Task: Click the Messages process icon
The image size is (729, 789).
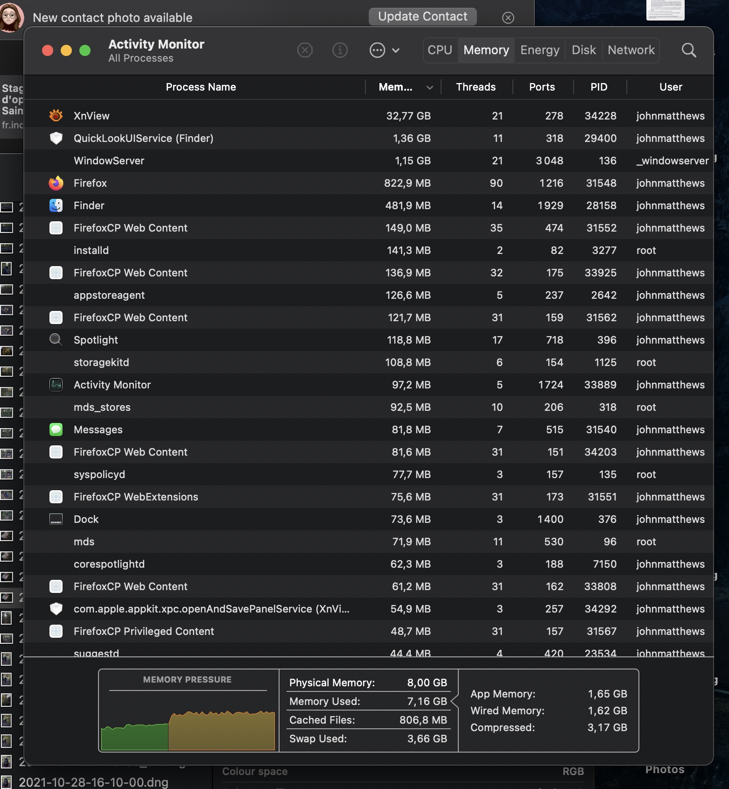Action: [56, 430]
